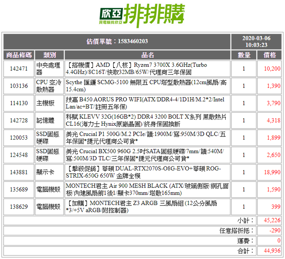Select product code 143881
Screen dimensions: 285x259
[19, 172]
